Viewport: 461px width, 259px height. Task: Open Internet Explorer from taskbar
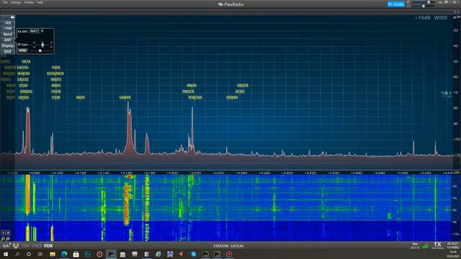pyautogui.click(x=158, y=254)
